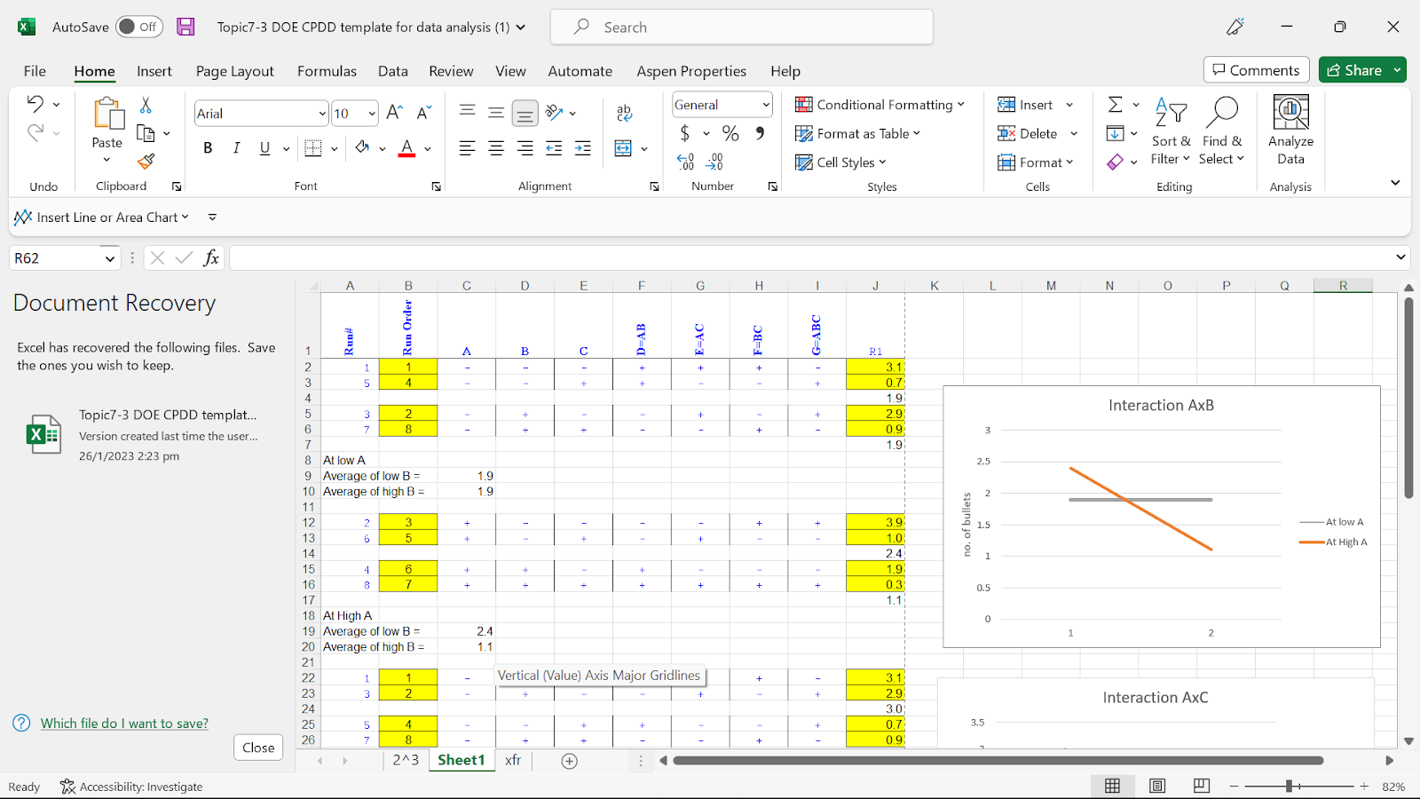Click Increase Decimal icon
1420x799 pixels.
pos(685,162)
